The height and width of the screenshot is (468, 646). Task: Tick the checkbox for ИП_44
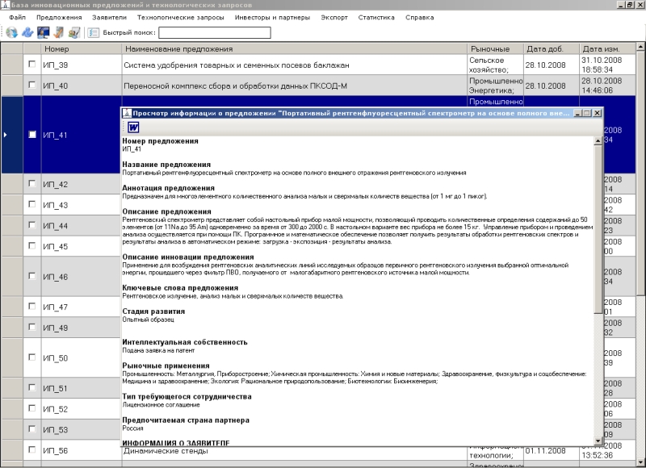tap(32, 225)
